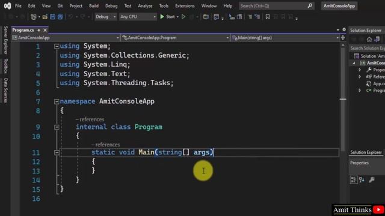Viewport: 385px width, 216px height.
Task: Click the AmitConsoleApp title button
Action: (339, 5)
